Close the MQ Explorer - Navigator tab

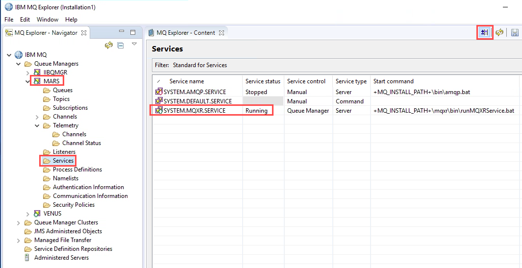[x=84, y=33]
